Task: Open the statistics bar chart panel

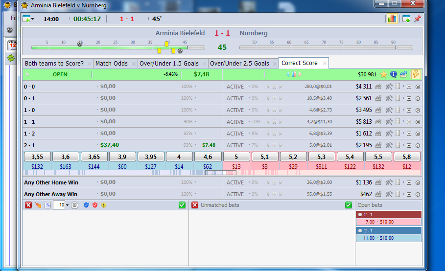Action: click(x=392, y=19)
